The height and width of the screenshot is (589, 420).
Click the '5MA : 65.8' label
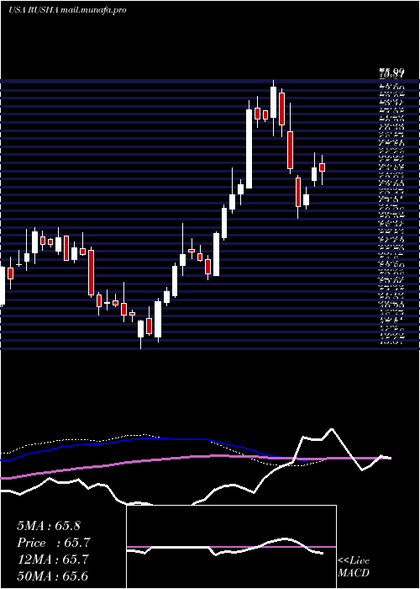coord(49,526)
